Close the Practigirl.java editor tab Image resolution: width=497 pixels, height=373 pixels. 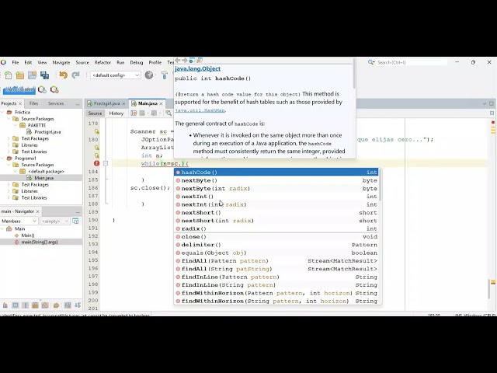pos(123,103)
